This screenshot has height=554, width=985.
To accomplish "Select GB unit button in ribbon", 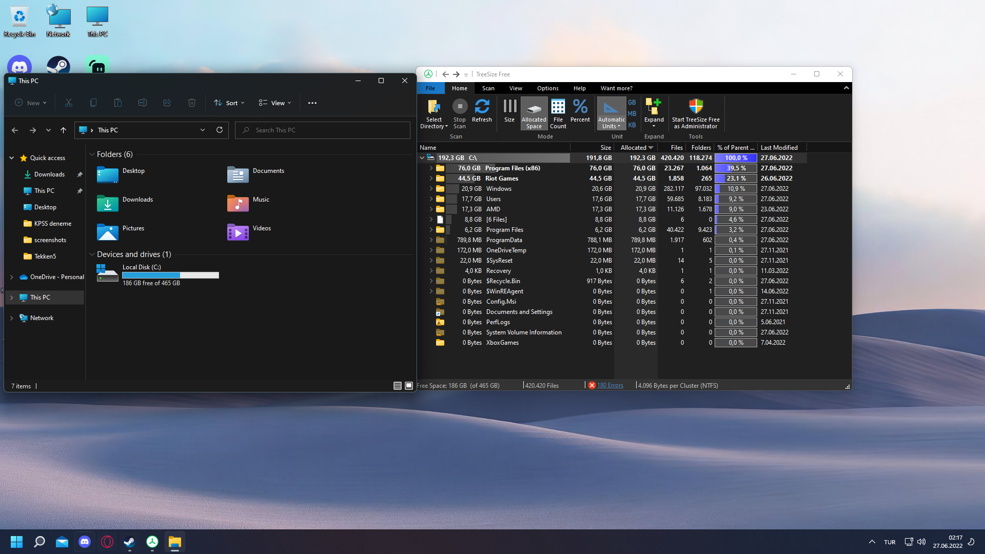I will [632, 103].
